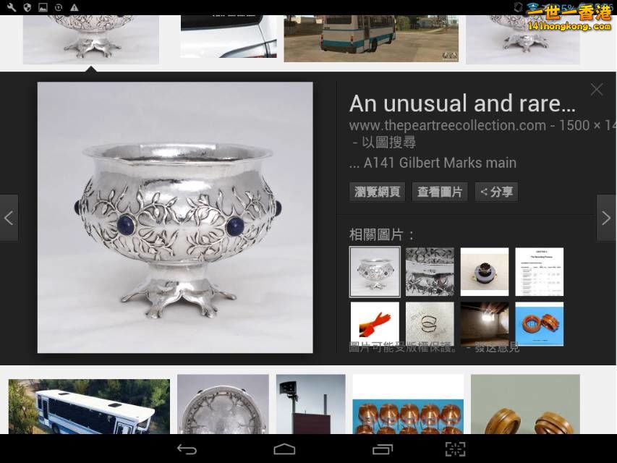The height and width of the screenshot is (463, 617).
Task: Open the www.thepeartreecollection.com source link
Action: pos(448,125)
